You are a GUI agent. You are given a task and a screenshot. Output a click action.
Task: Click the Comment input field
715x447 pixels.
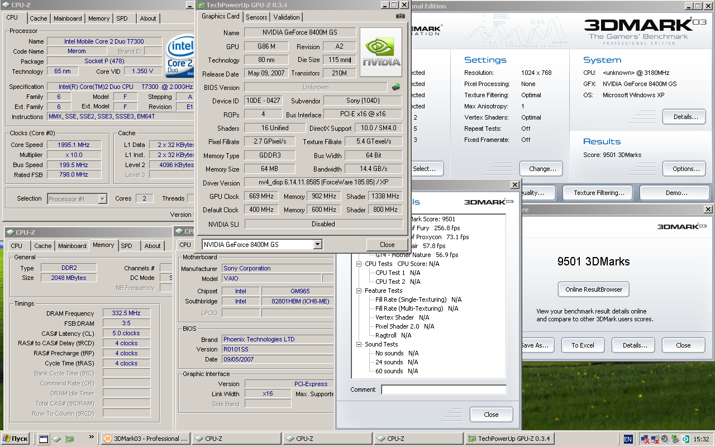pyautogui.click(x=444, y=389)
